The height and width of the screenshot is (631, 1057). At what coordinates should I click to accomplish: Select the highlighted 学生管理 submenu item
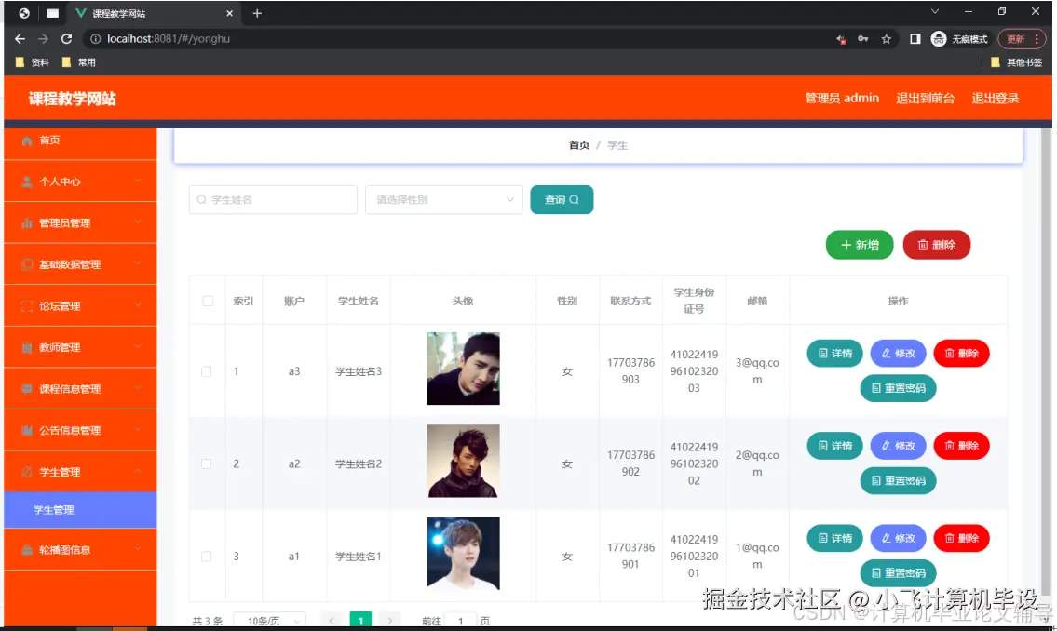tap(80, 510)
